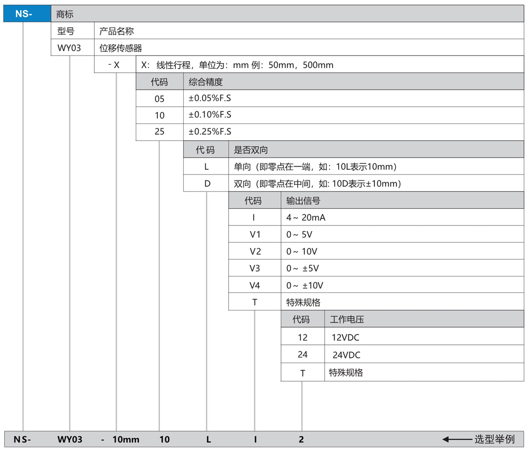Click the 工作电压 header

(x=347, y=320)
